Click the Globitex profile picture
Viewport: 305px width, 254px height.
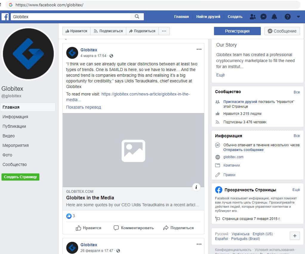tap(28, 54)
